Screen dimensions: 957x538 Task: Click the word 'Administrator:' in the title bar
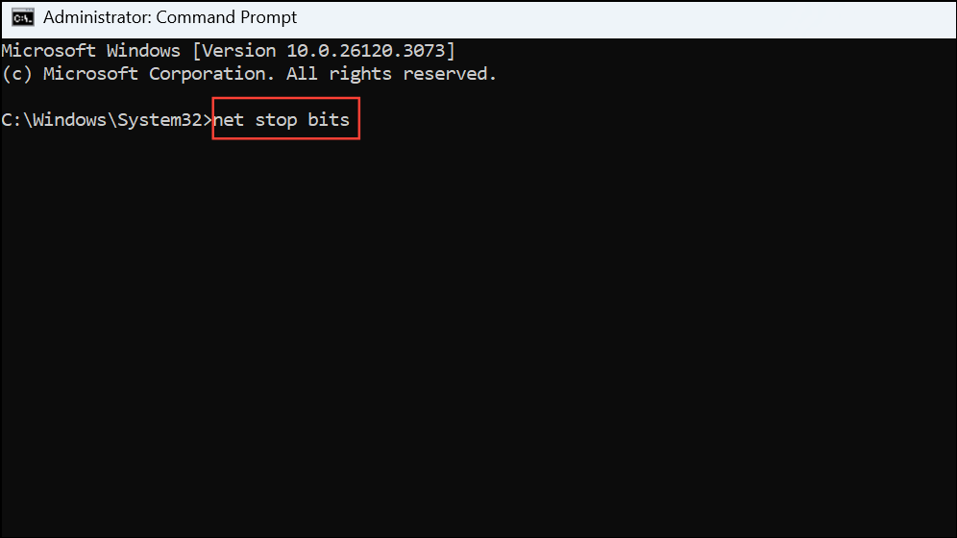tap(97, 17)
